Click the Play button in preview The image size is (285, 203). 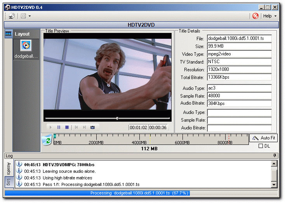50,127
